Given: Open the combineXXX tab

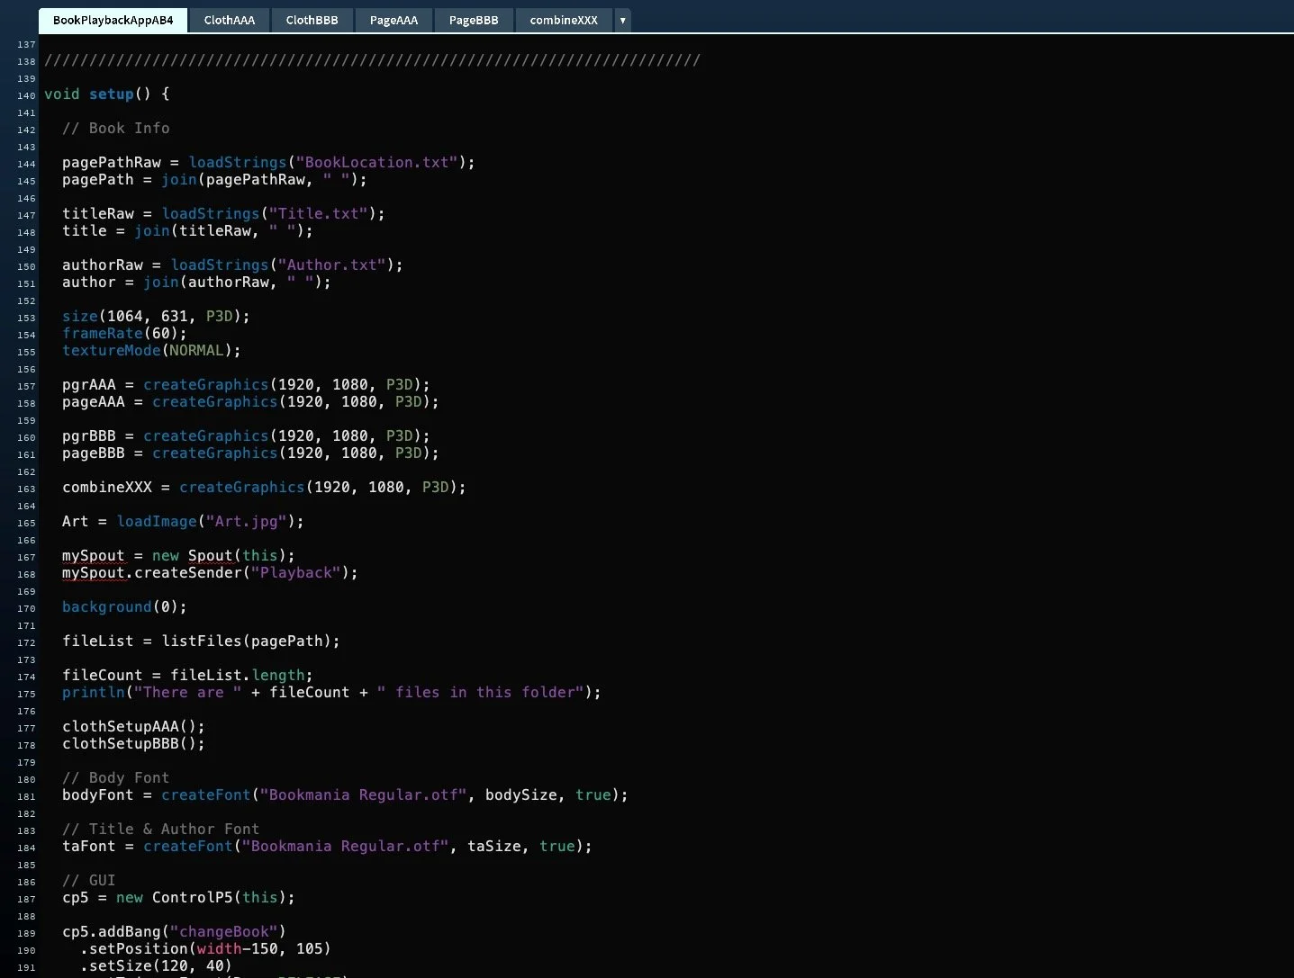Looking at the screenshot, I should (564, 20).
